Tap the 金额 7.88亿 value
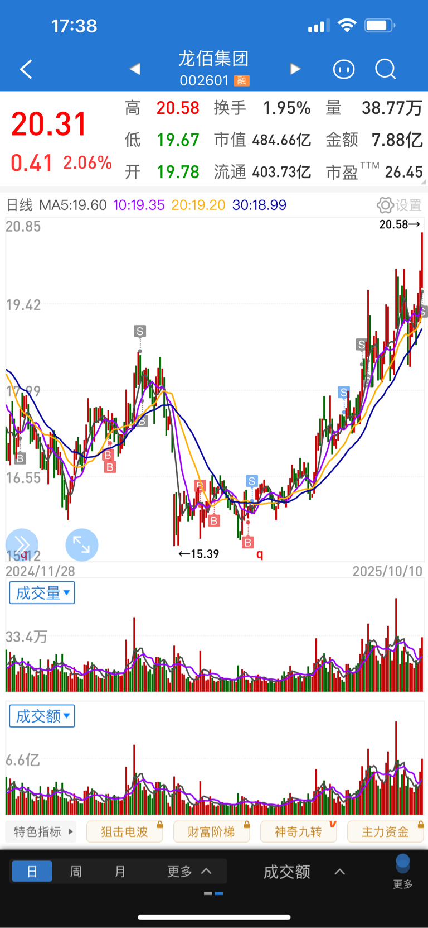 [x=397, y=140]
